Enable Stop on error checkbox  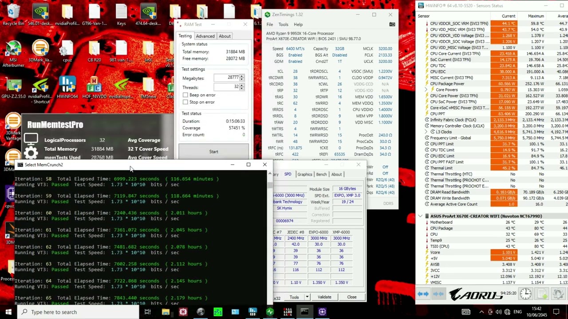tap(185, 102)
